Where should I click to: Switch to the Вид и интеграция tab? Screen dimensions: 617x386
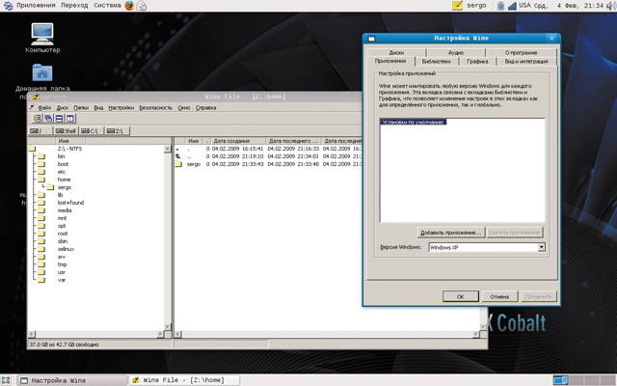point(526,62)
